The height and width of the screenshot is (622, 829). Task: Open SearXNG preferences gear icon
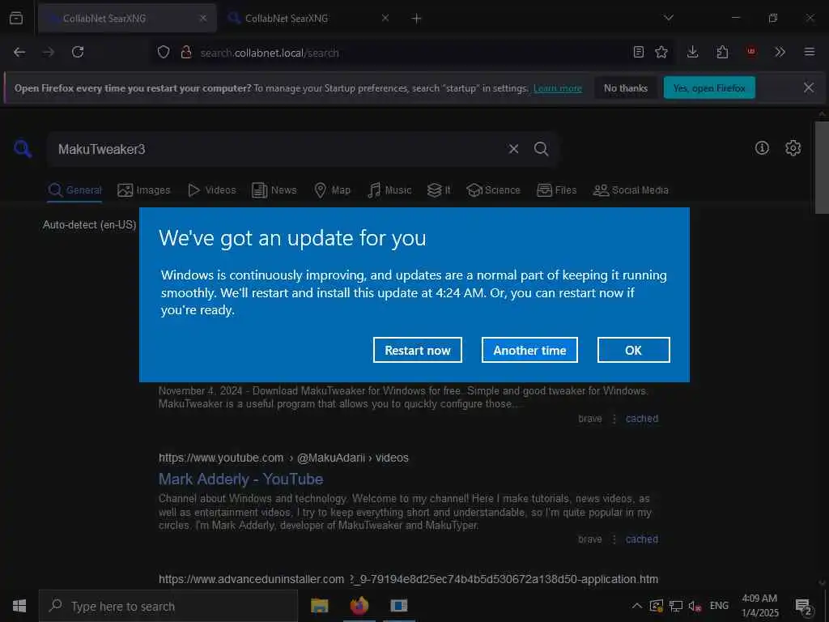pyautogui.click(x=793, y=148)
